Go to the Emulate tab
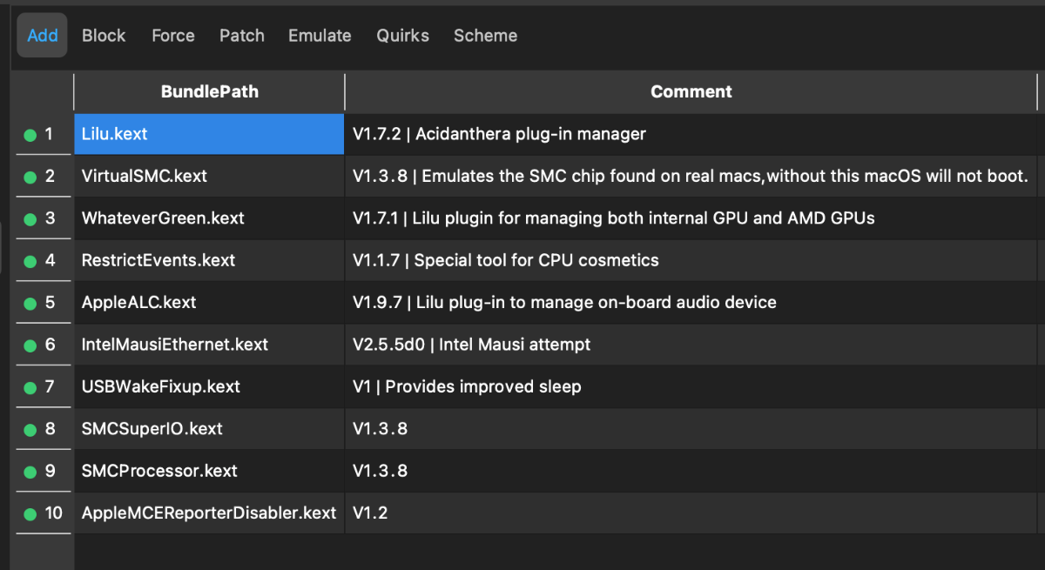The height and width of the screenshot is (570, 1045). tap(320, 36)
